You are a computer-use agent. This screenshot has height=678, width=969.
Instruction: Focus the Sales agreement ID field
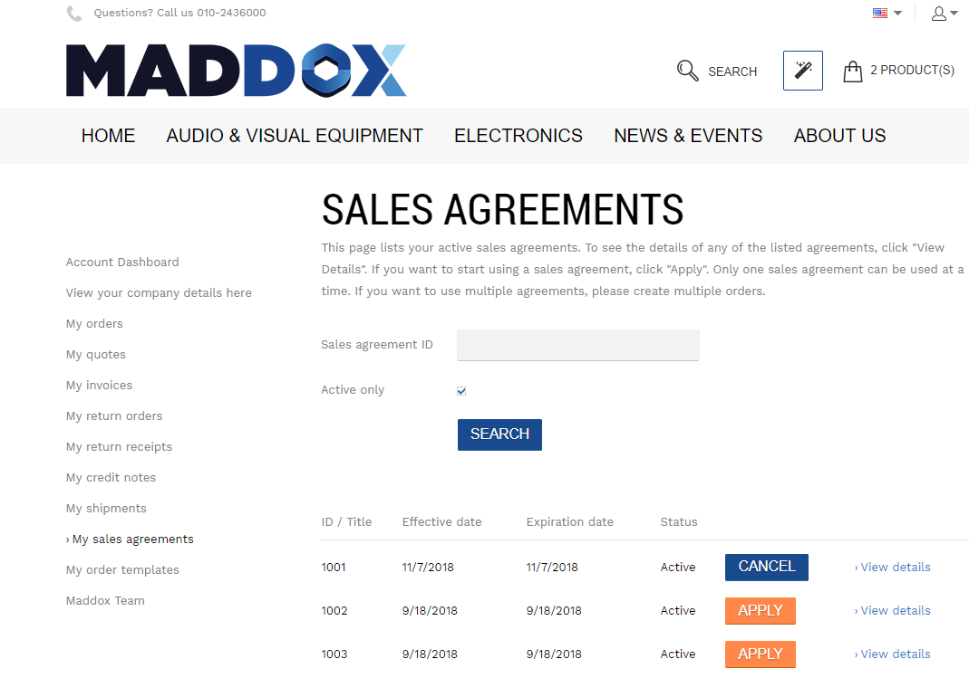pyautogui.click(x=577, y=345)
